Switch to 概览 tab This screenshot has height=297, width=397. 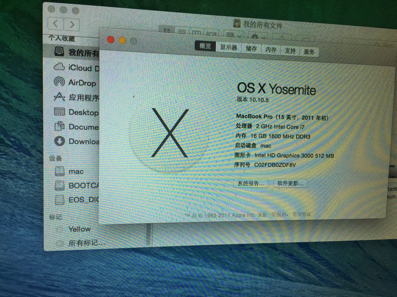coord(205,46)
